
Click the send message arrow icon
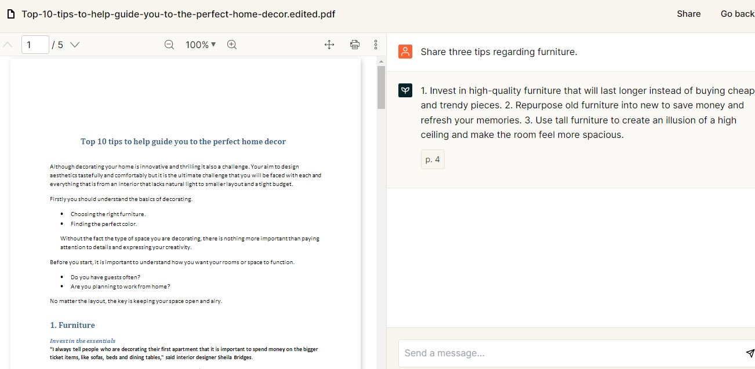tap(750, 353)
